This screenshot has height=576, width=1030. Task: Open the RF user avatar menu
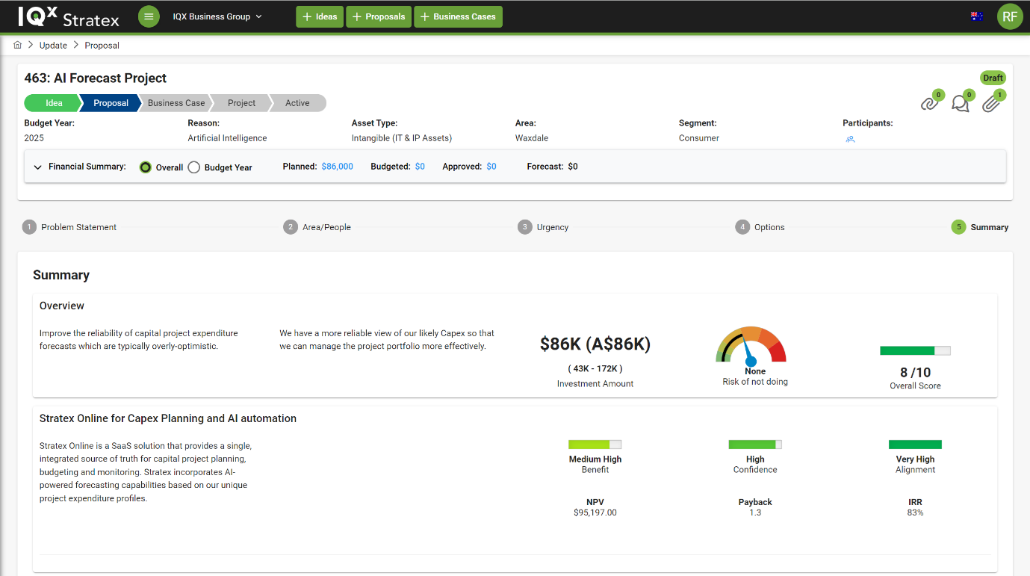(x=1010, y=16)
